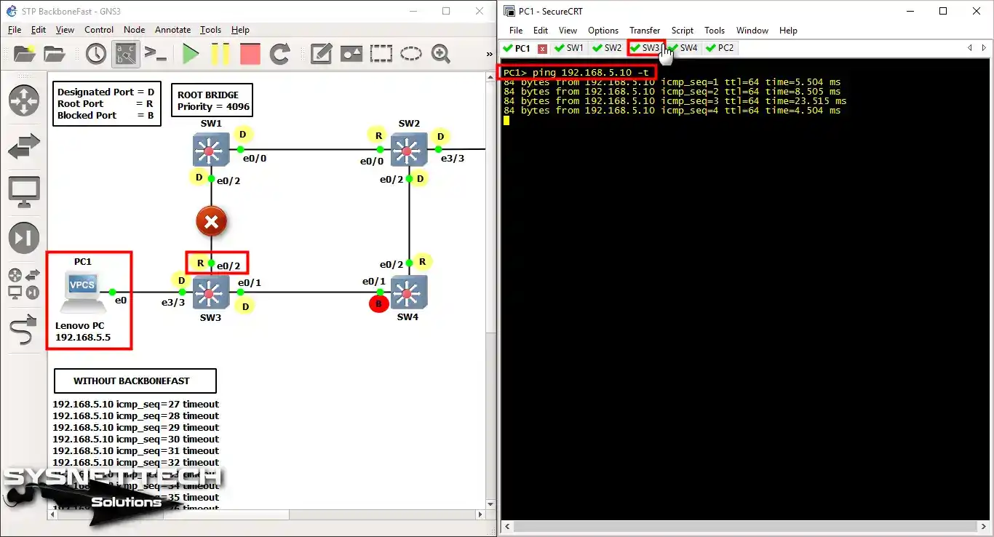Click the reload all nodes icon
Screen dimensions: 994x537
(280, 54)
